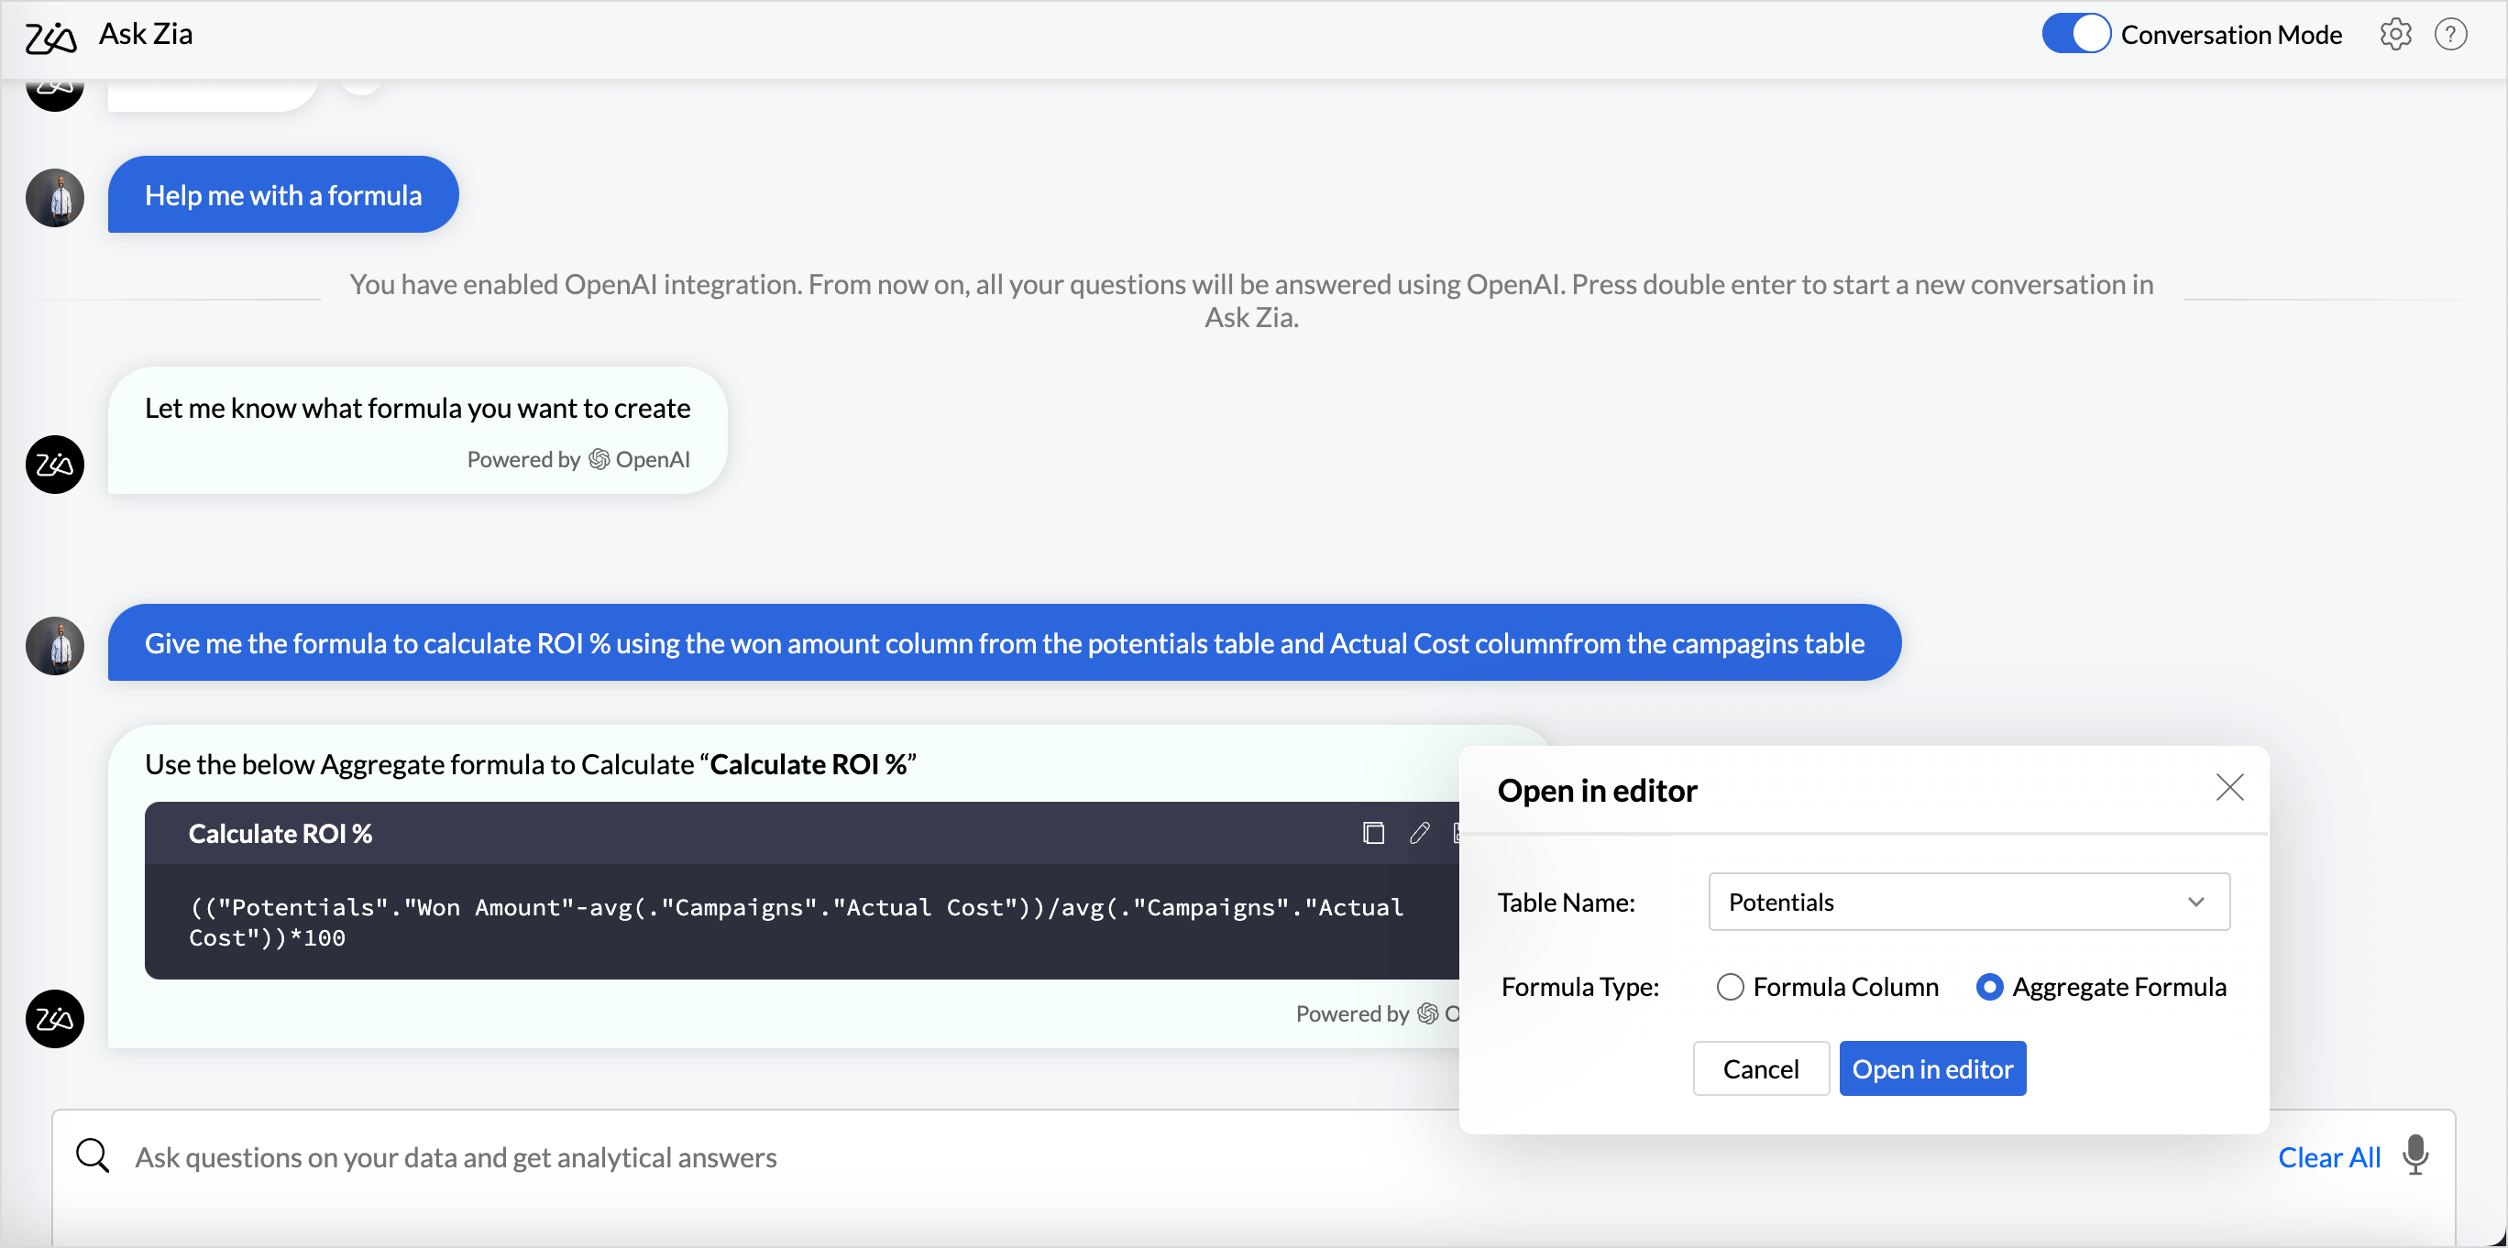This screenshot has width=2508, height=1248.
Task: Toggle Conversation Mode switch off
Action: (2074, 34)
